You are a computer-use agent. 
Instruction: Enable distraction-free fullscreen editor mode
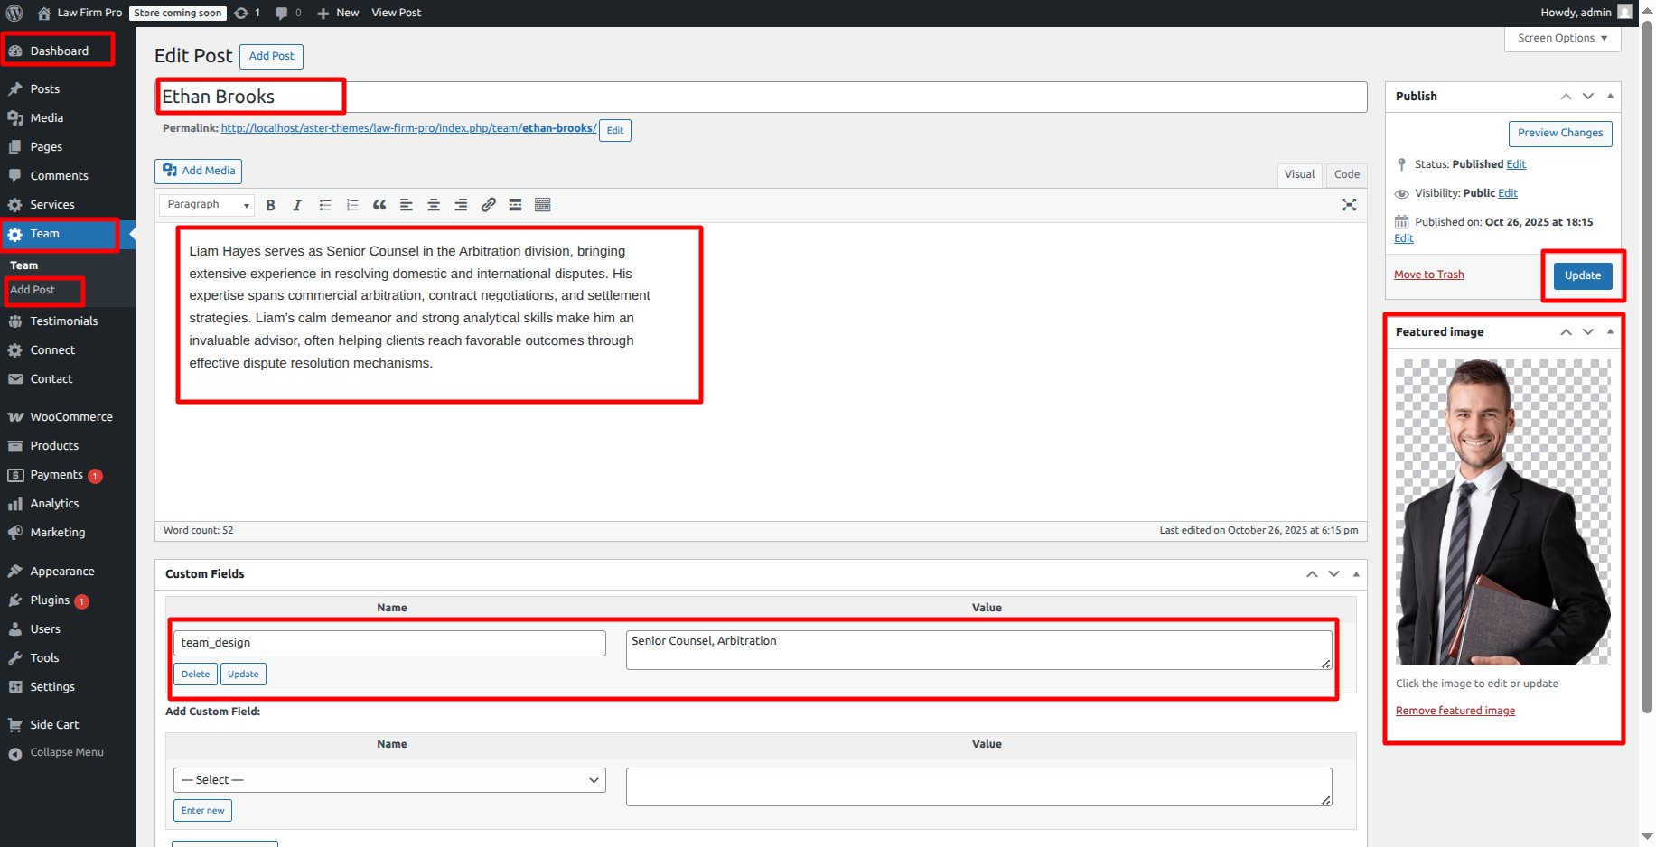tap(1349, 205)
